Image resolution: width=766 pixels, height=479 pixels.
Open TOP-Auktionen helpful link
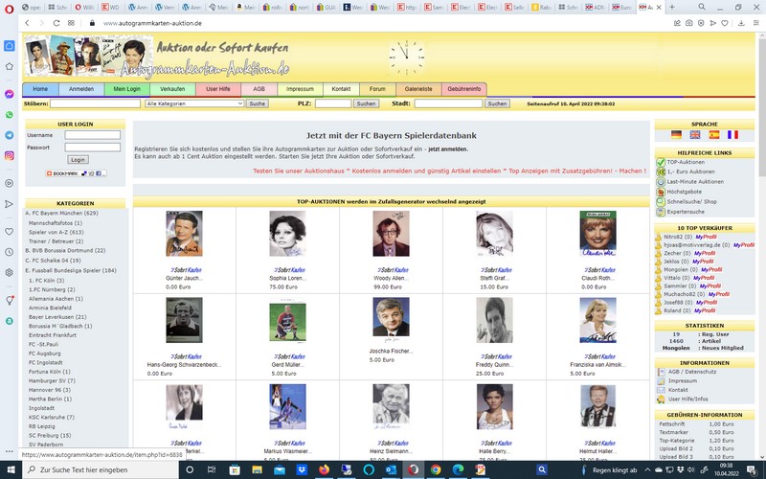click(x=686, y=162)
